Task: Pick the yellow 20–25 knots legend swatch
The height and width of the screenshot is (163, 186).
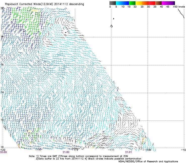Action: pyautogui.click(x=139, y=3)
